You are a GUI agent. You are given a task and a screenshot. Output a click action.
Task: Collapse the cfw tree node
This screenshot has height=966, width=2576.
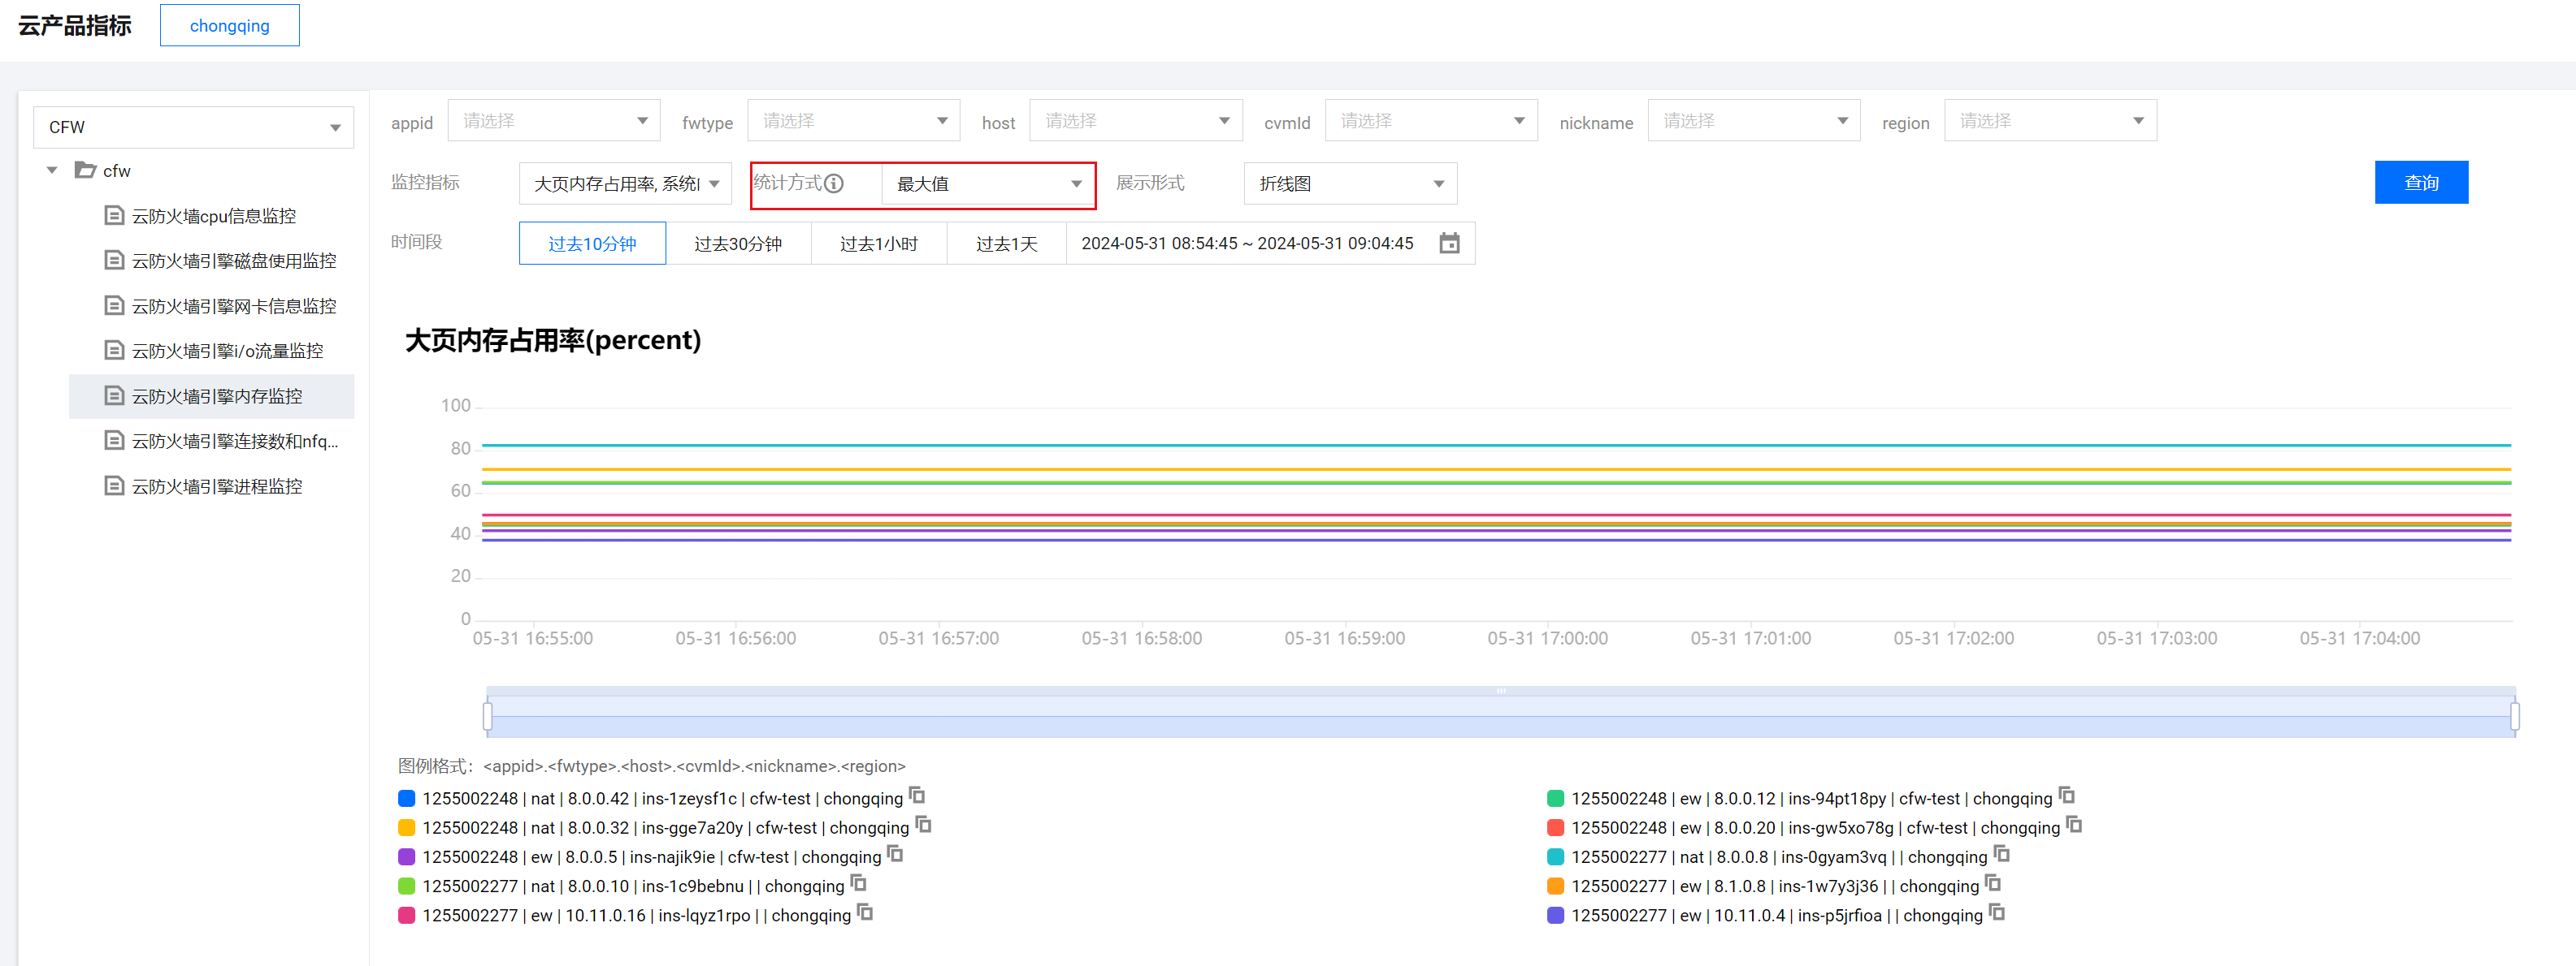pyautogui.click(x=52, y=170)
